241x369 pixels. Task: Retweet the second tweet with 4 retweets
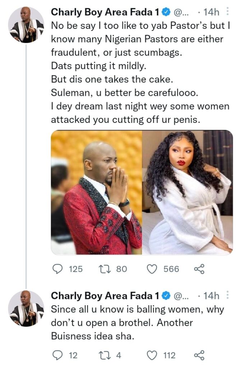click(x=103, y=355)
